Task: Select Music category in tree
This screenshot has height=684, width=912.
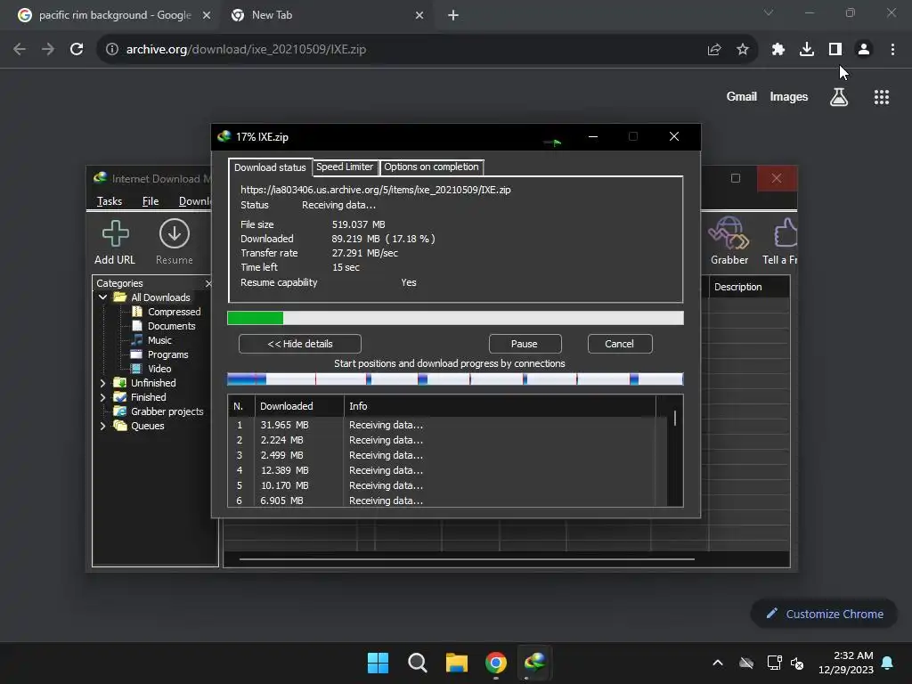Action: coord(159,340)
